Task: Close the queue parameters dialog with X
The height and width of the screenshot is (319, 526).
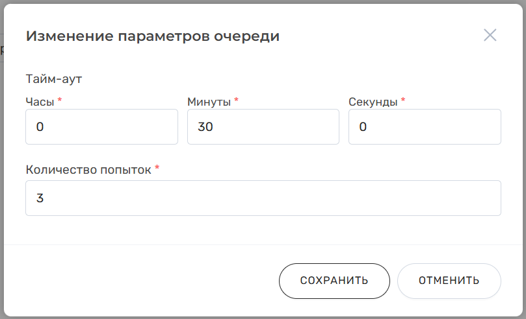Action: (490, 36)
